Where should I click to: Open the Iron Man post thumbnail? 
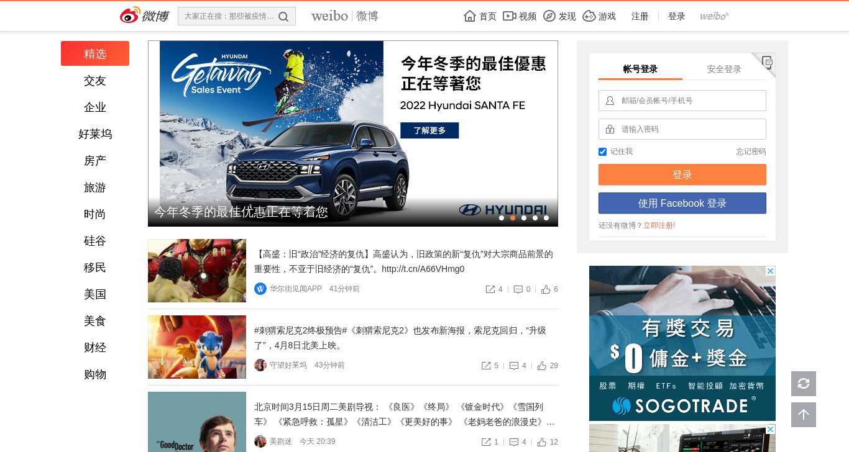point(197,271)
